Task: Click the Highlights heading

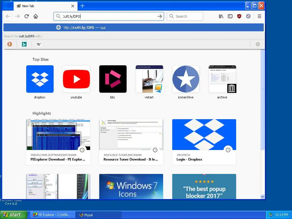Action: [42, 113]
